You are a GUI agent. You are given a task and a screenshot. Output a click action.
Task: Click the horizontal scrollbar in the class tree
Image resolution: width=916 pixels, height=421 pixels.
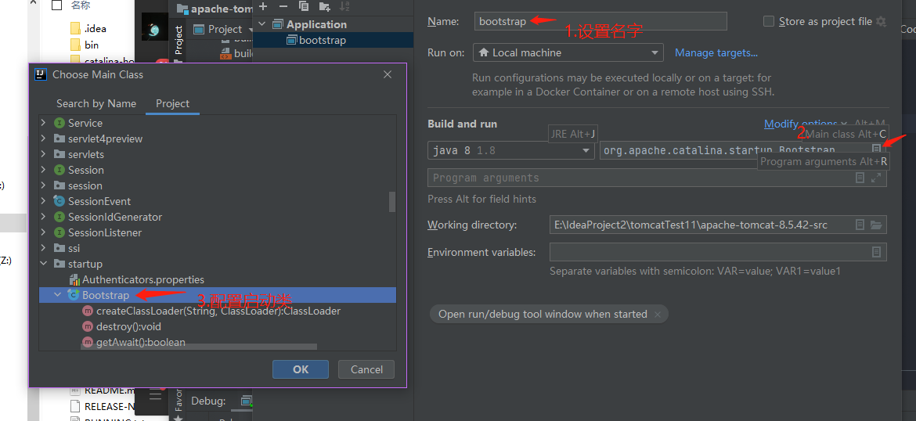(199, 346)
